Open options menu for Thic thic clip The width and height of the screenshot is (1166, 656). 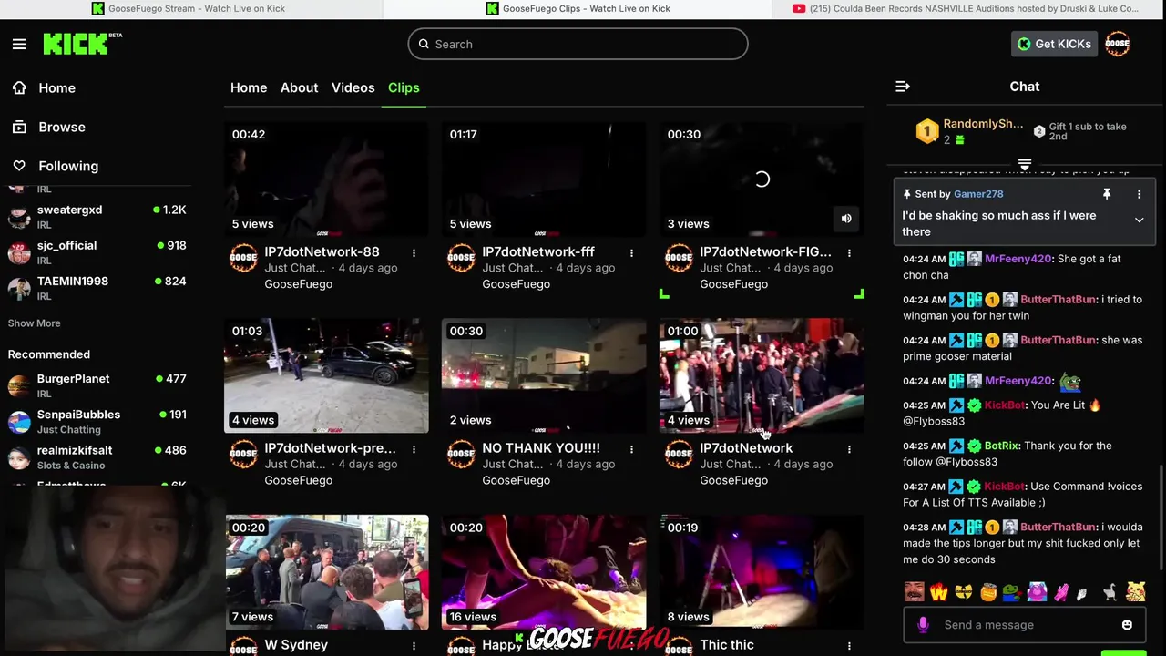pyautogui.click(x=849, y=646)
